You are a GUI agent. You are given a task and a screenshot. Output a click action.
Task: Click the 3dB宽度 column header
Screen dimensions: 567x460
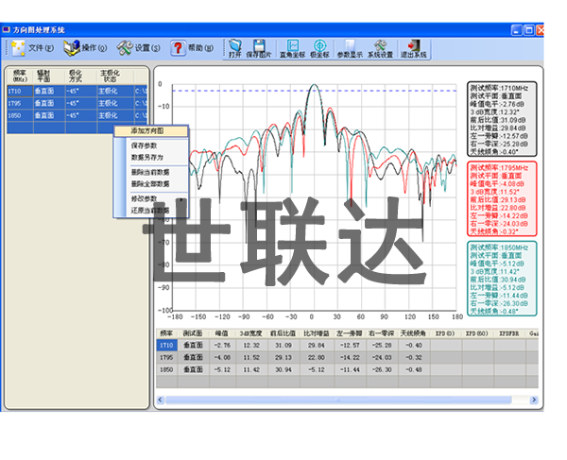(251, 333)
